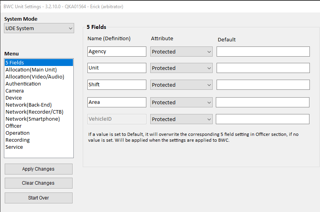Viewport: 320px width, 212px height.
Task: Expand the Unit attribute dropdown
Action: tap(181, 68)
